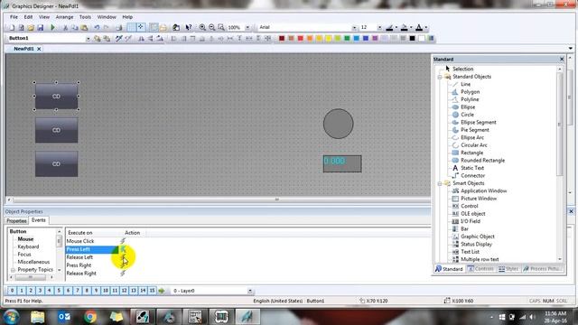Toggle the snap to grid button
Image resolution: width=578 pixels, height=325 pixels.
point(141,27)
